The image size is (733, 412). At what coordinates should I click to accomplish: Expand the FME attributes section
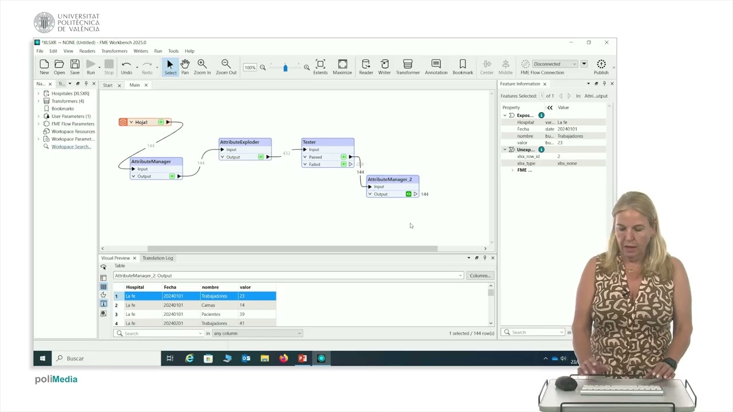[x=513, y=170]
